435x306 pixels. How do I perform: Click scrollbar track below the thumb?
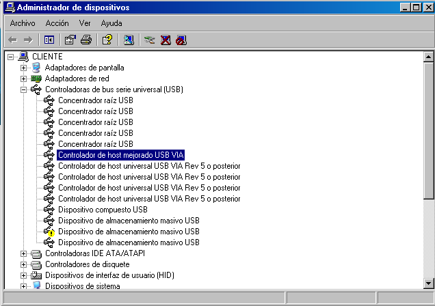point(429,238)
